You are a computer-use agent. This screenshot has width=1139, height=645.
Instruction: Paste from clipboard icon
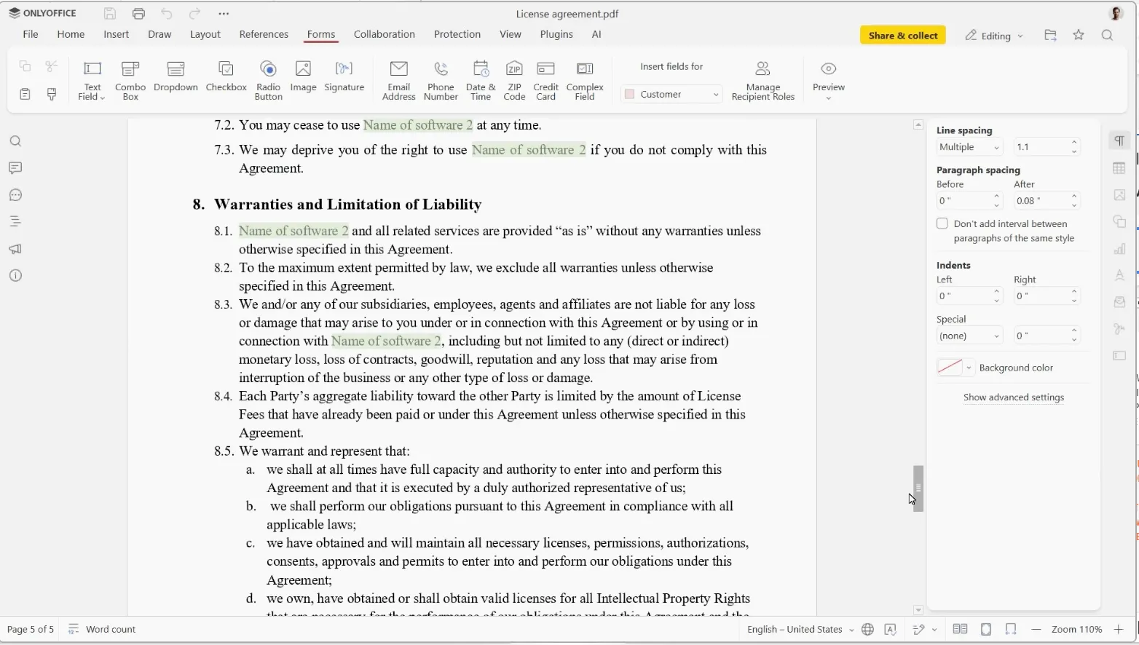coord(25,95)
